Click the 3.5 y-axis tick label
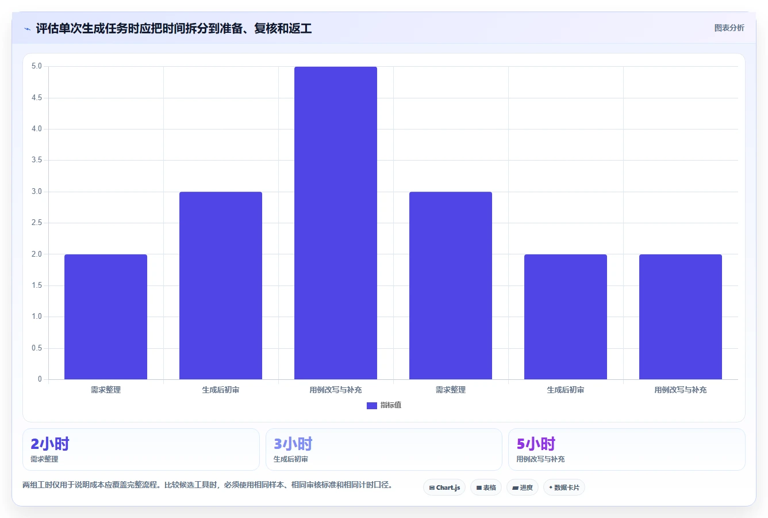 coord(37,160)
